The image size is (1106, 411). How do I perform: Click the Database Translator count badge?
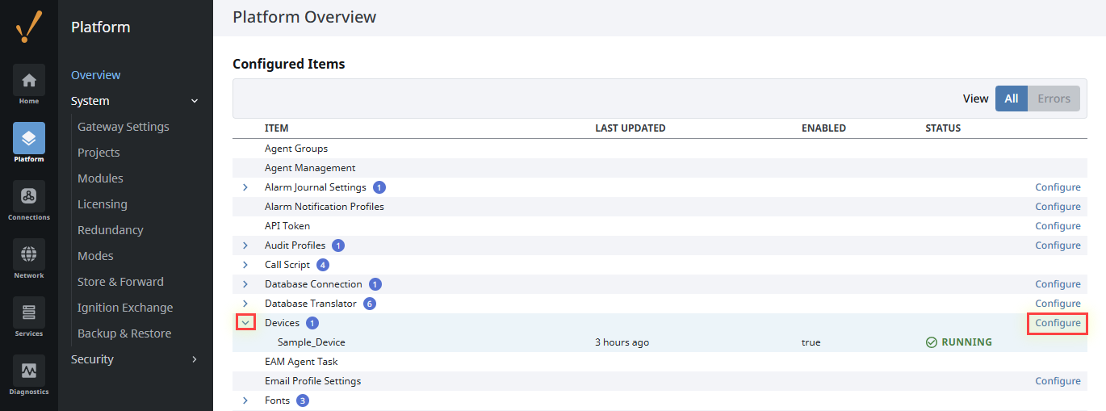pyautogui.click(x=370, y=304)
